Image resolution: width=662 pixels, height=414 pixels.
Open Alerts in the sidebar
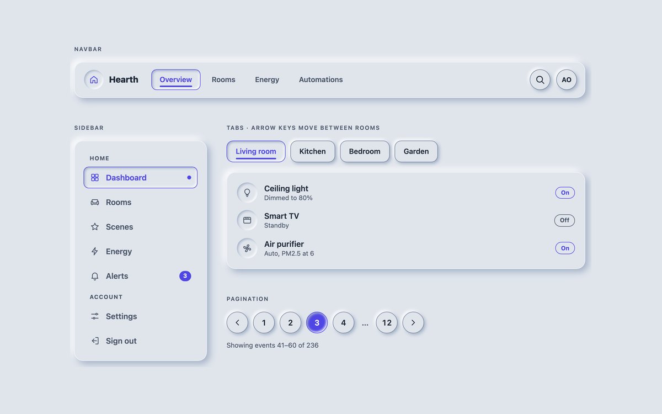coord(141,276)
